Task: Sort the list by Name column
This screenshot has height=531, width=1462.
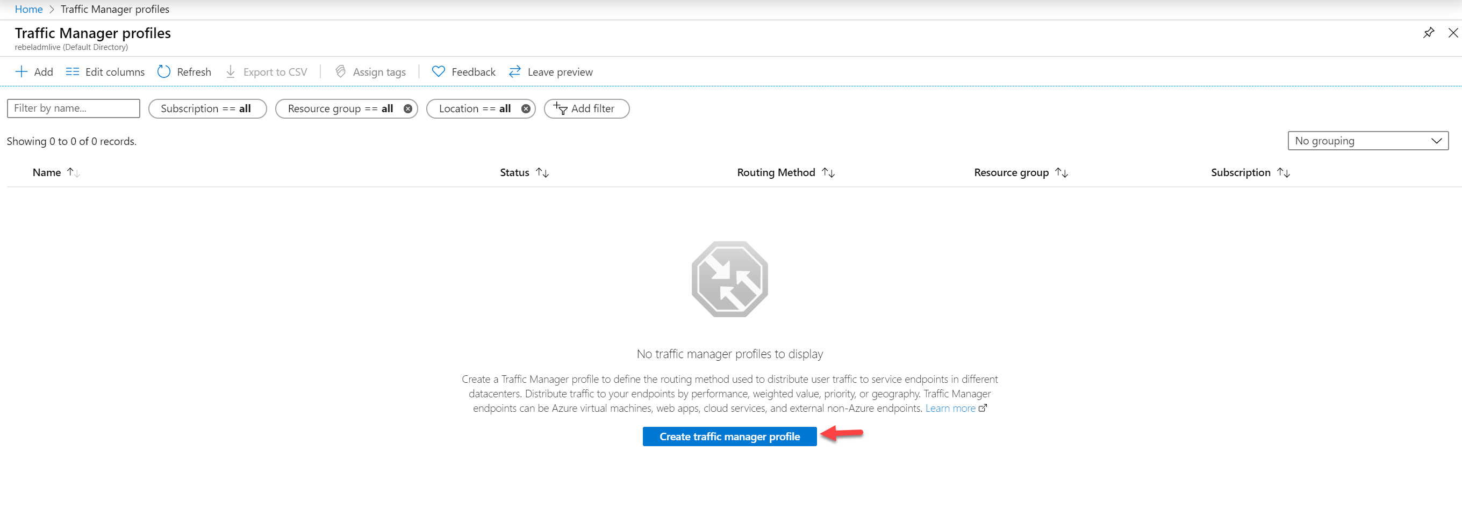Action: point(47,172)
